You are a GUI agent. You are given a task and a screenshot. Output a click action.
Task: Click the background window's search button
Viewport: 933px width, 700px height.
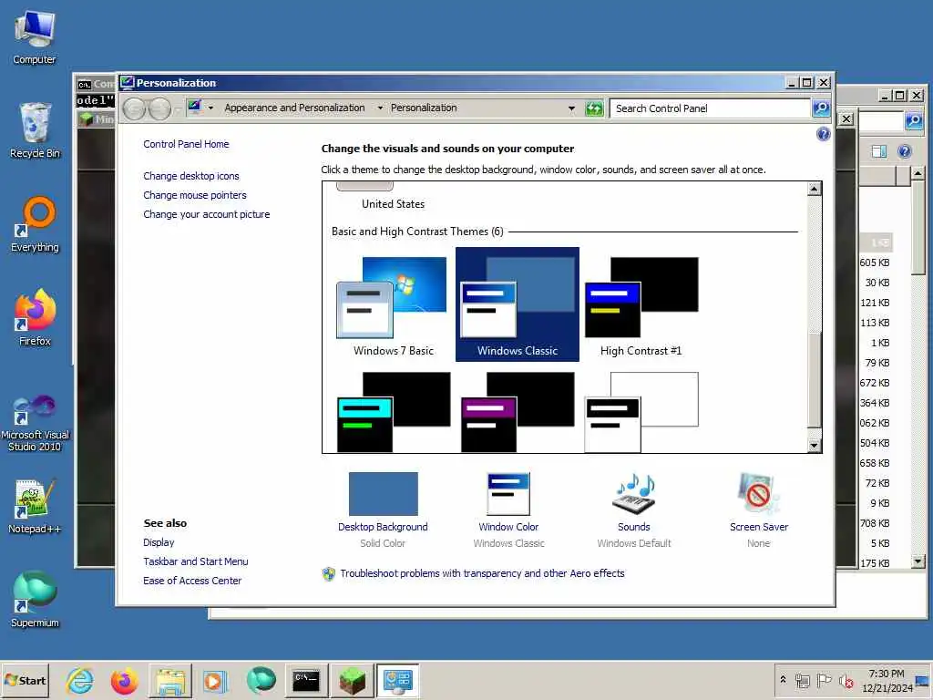(913, 121)
